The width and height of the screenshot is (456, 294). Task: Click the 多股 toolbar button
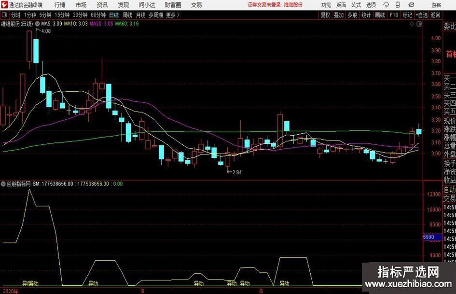coord(352,15)
